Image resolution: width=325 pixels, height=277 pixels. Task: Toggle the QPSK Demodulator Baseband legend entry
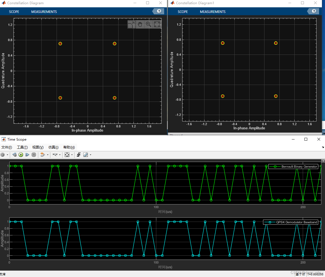click(290, 222)
